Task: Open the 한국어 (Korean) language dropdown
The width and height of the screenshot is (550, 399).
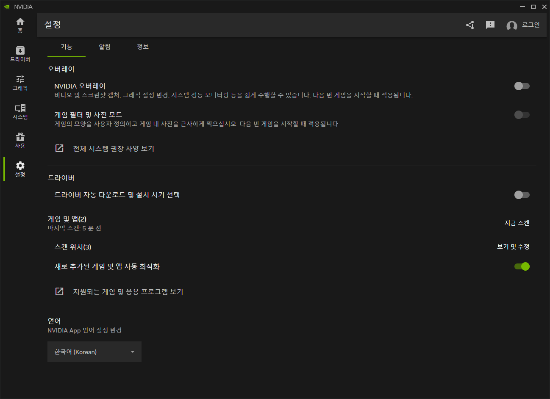Action: pos(94,352)
